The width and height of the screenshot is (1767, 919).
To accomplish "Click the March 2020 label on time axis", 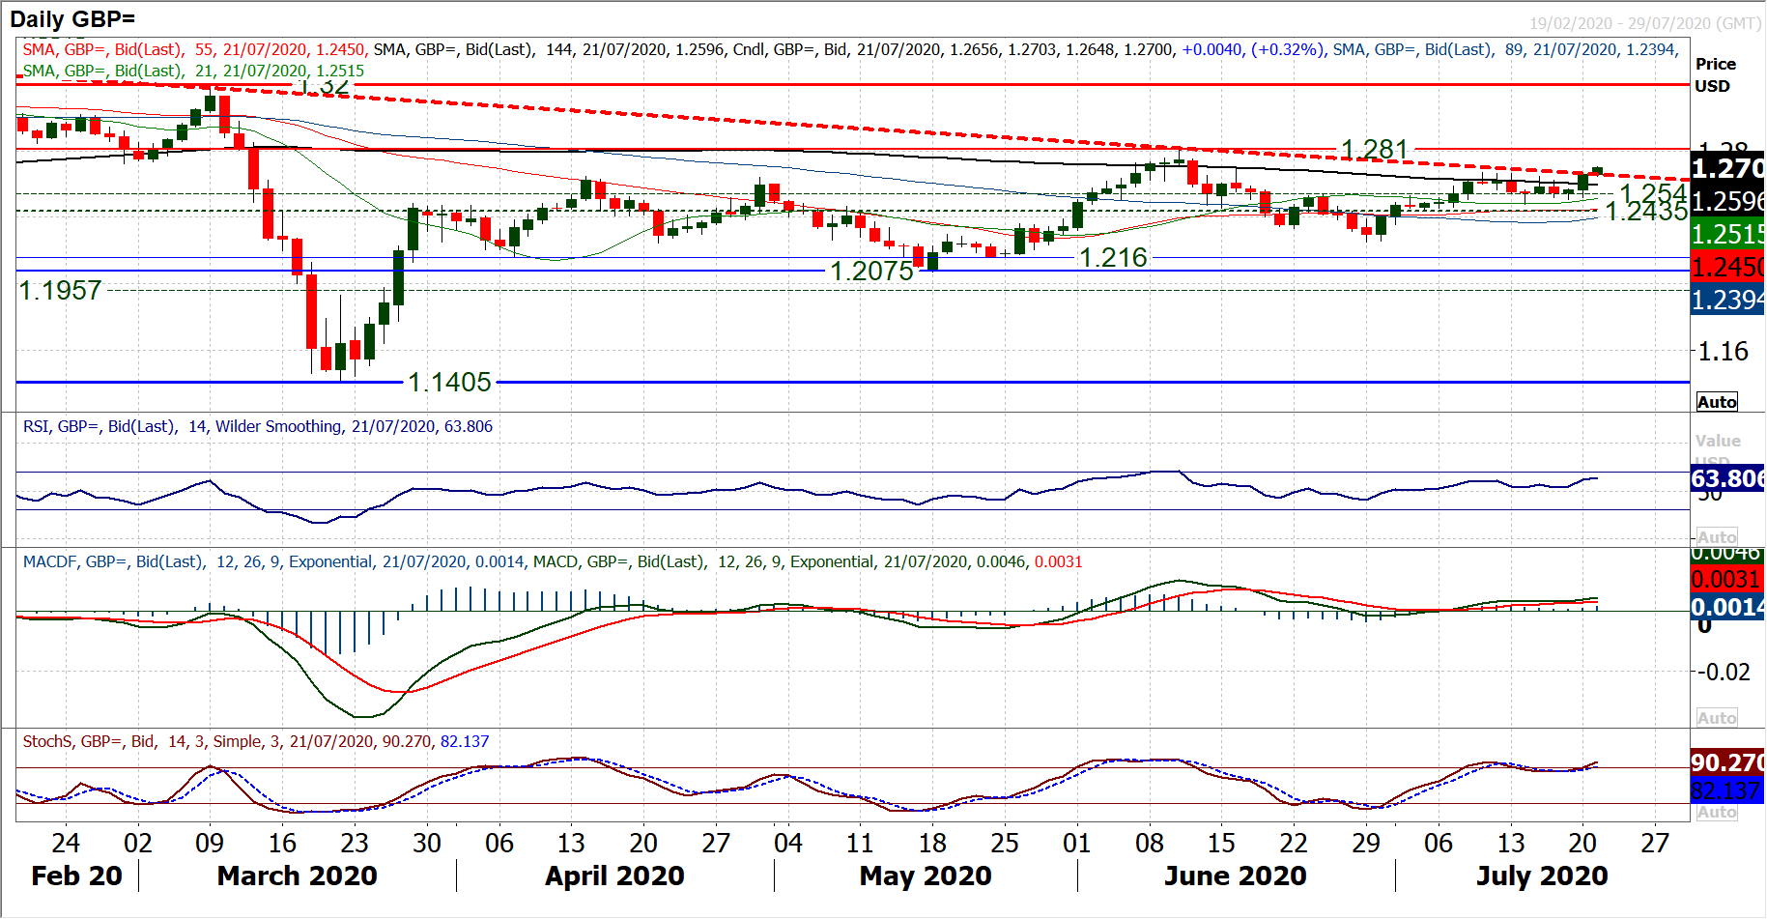I will [297, 876].
